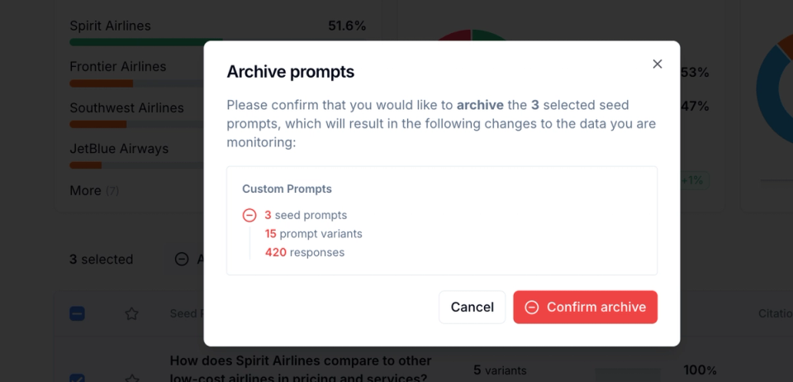This screenshot has width=793, height=382.
Task: Click the star icon in table header
Action: coord(131,313)
